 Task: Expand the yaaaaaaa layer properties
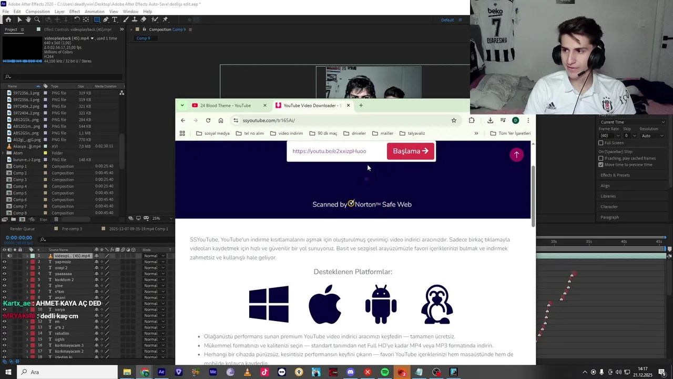(x=27, y=274)
